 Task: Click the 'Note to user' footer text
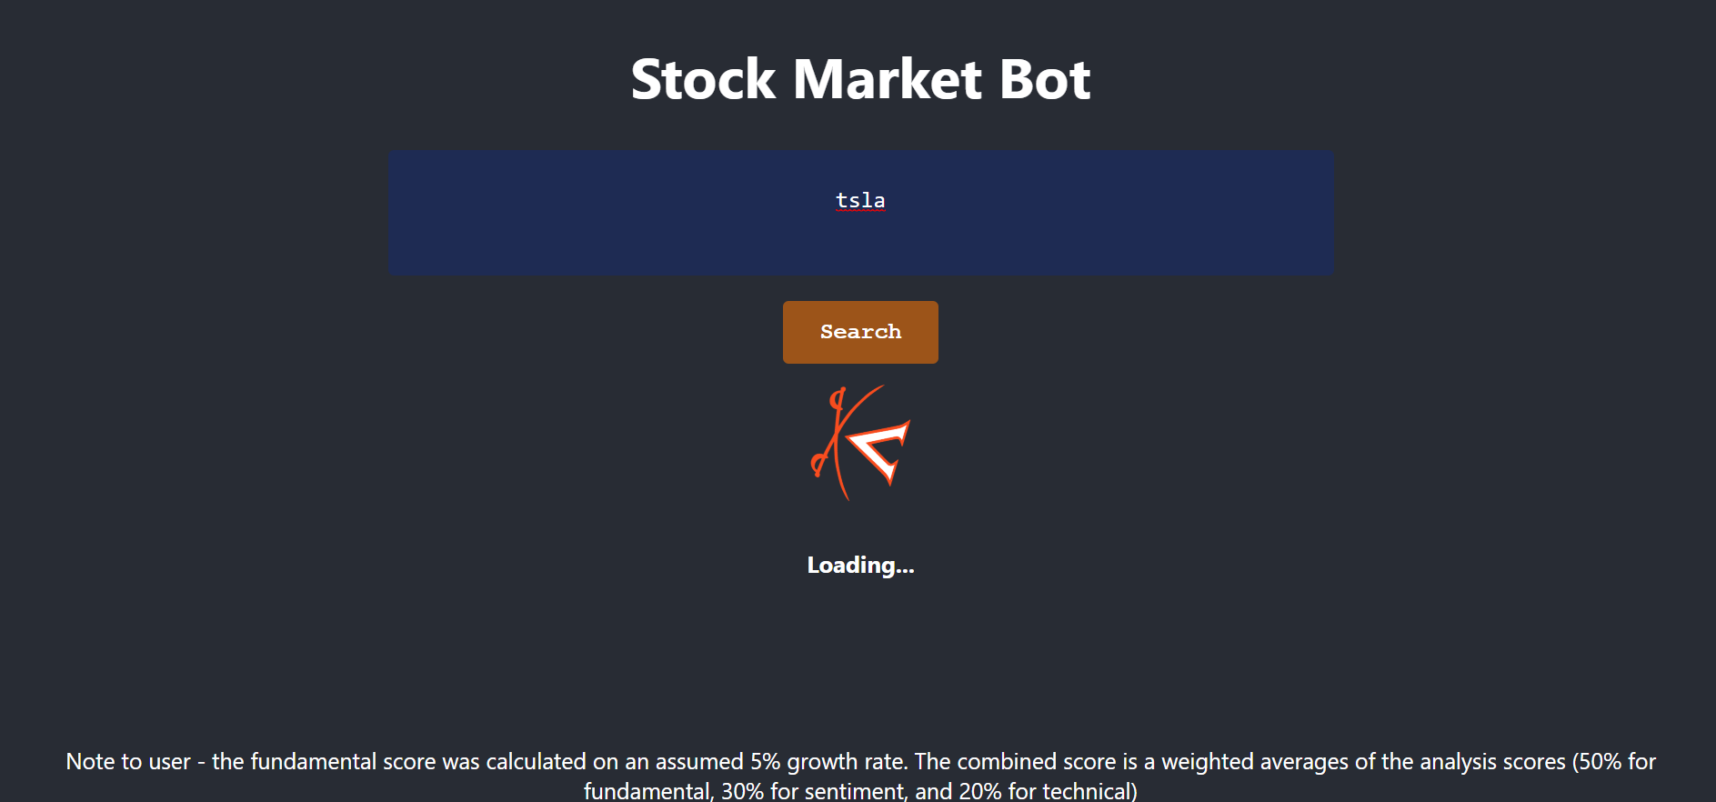pos(128,761)
